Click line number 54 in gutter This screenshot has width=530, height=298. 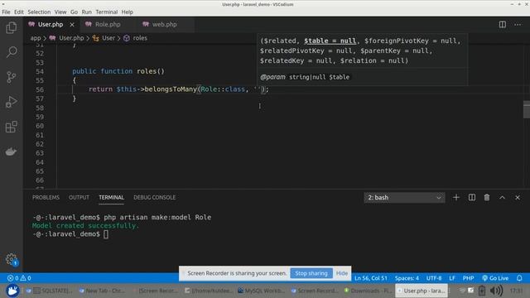(x=40, y=71)
